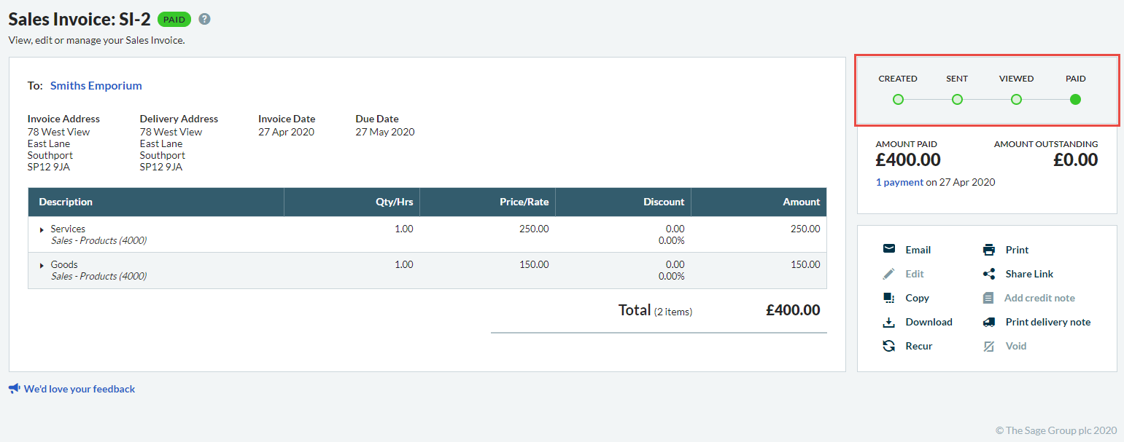Click the Print printer icon
This screenshot has height=442, width=1124.
(x=989, y=250)
